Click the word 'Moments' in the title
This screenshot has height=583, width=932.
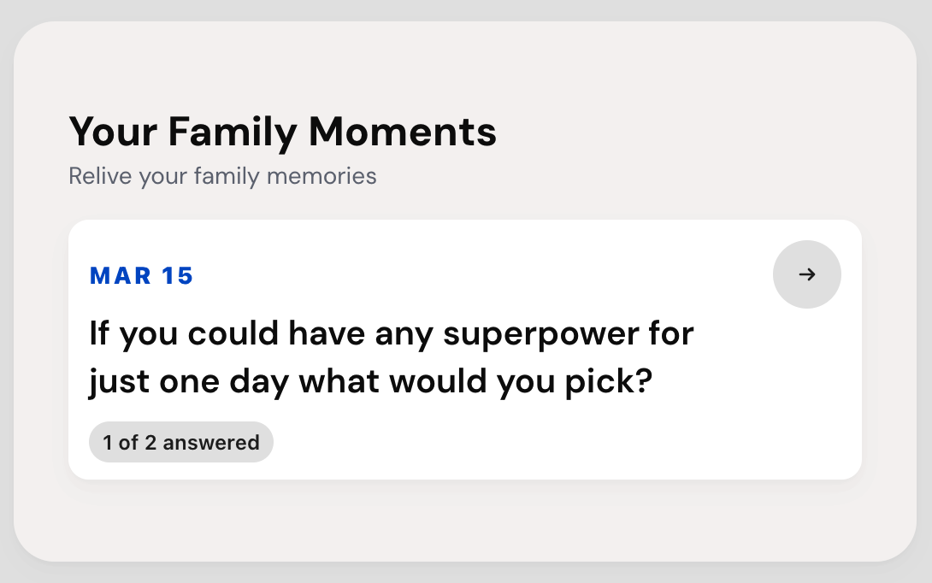click(x=403, y=132)
